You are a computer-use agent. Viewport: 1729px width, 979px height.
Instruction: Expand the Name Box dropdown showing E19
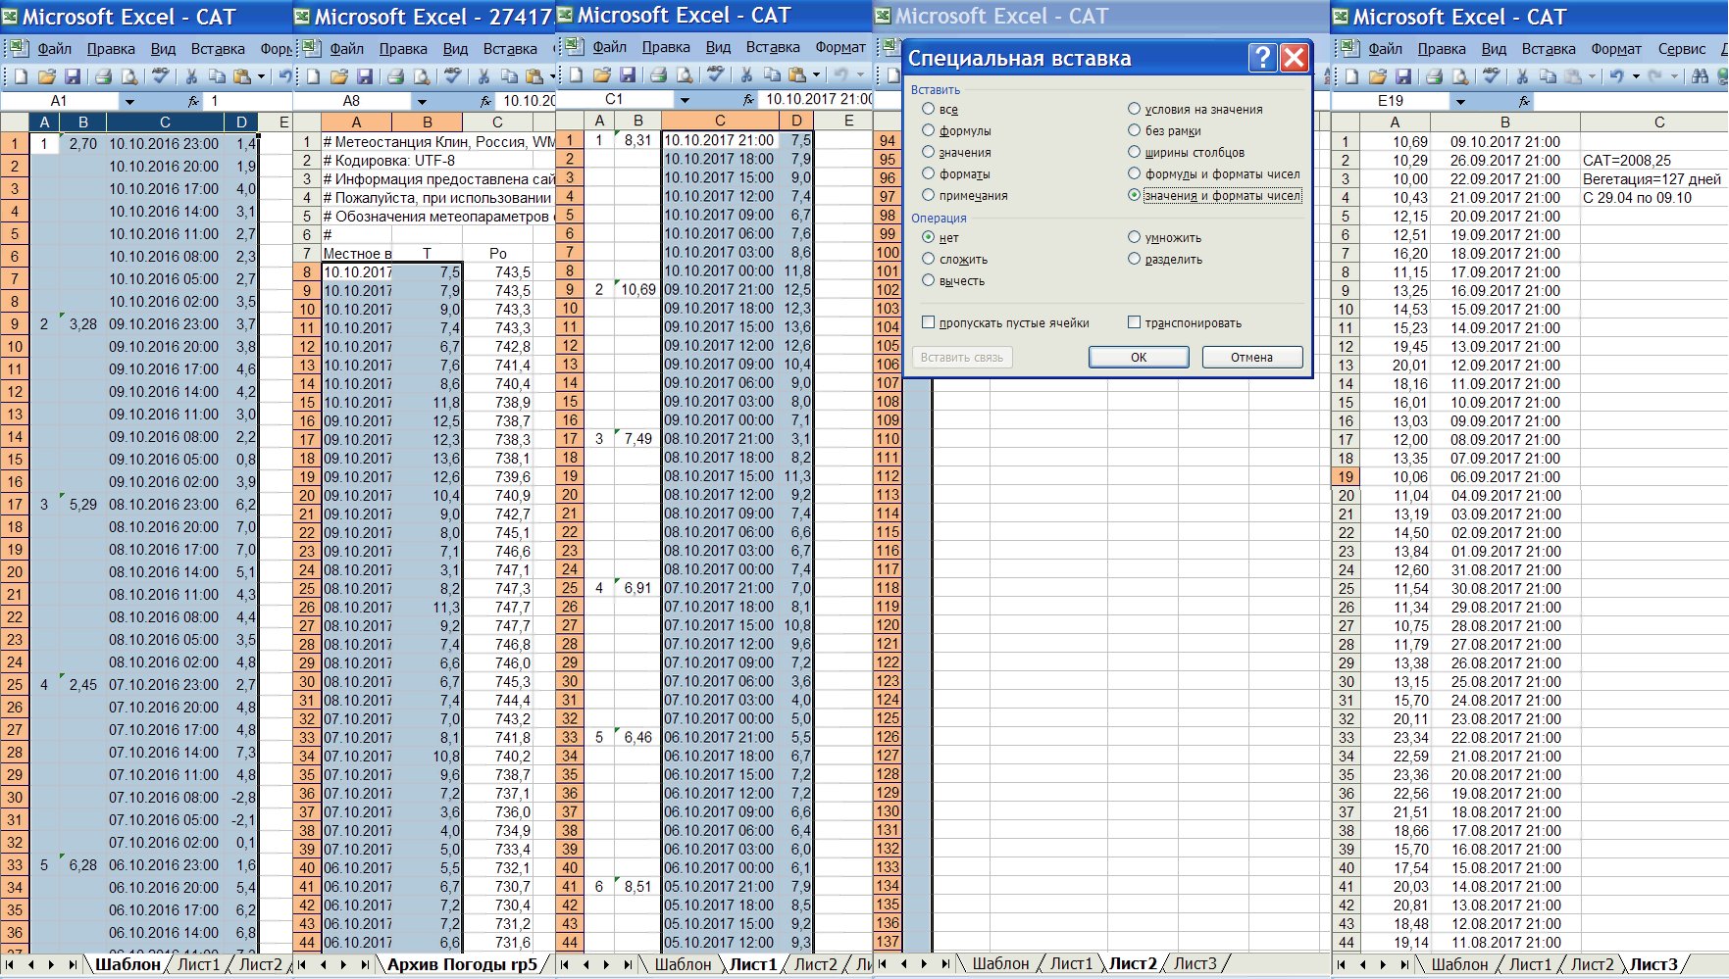click(x=1460, y=101)
